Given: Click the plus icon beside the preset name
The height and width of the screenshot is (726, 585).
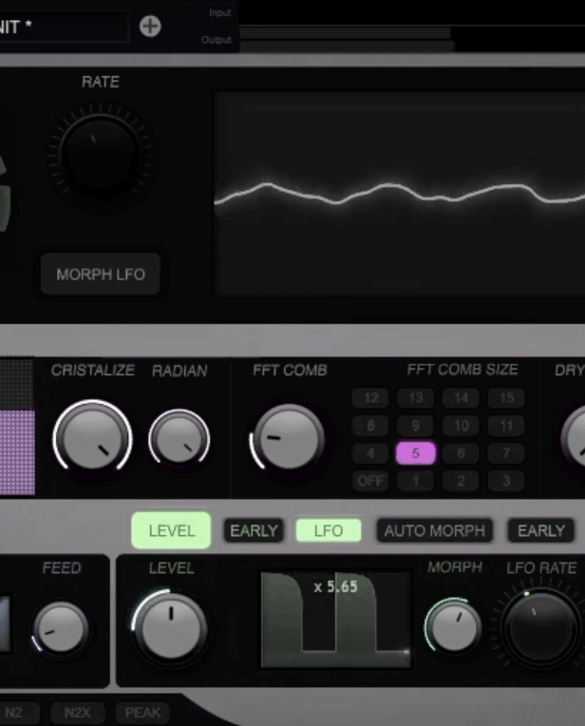Looking at the screenshot, I should pyautogui.click(x=150, y=27).
